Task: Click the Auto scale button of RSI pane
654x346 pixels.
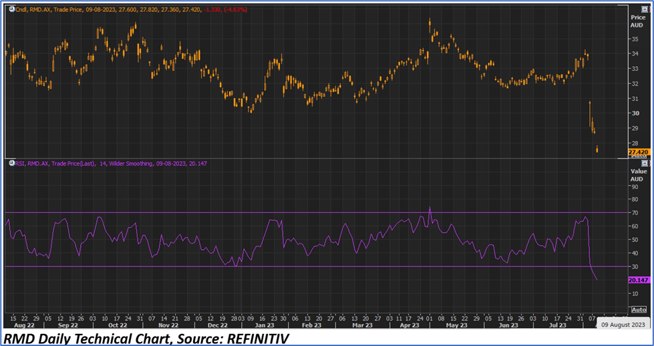Action: 639,310
